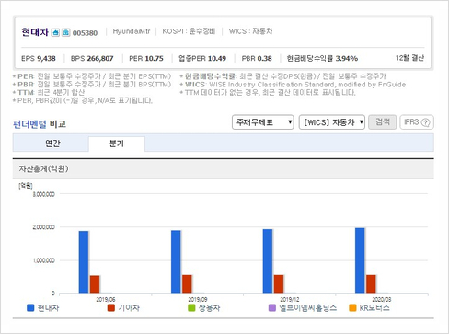Click the WICS : 자동차 text
Viewport: 449px width, 334px height.
tap(250, 31)
